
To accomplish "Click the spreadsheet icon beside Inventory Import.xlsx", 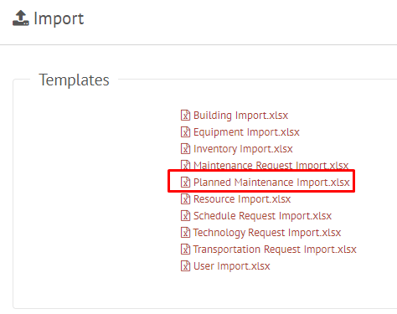I will 185,148.
